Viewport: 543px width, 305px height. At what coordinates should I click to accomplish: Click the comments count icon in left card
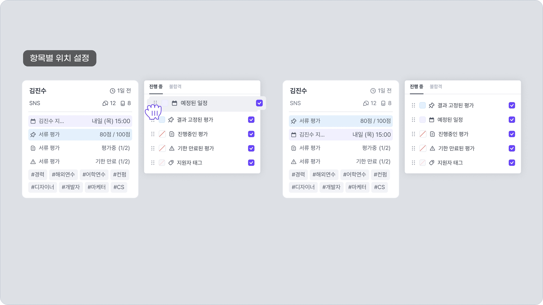click(105, 103)
